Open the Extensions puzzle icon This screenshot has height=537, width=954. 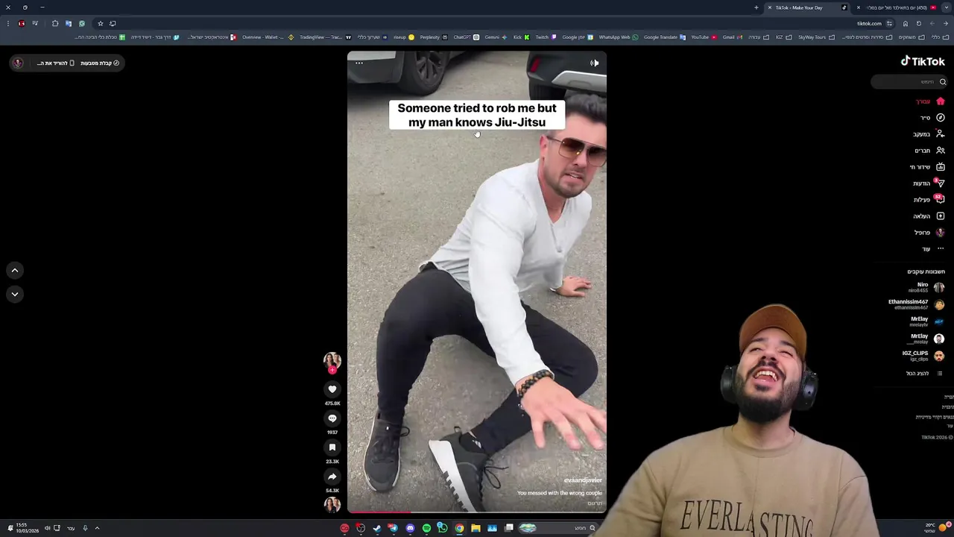(55, 23)
